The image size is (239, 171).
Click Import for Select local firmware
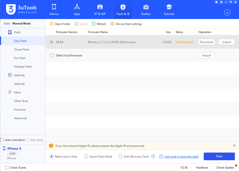(x=207, y=55)
